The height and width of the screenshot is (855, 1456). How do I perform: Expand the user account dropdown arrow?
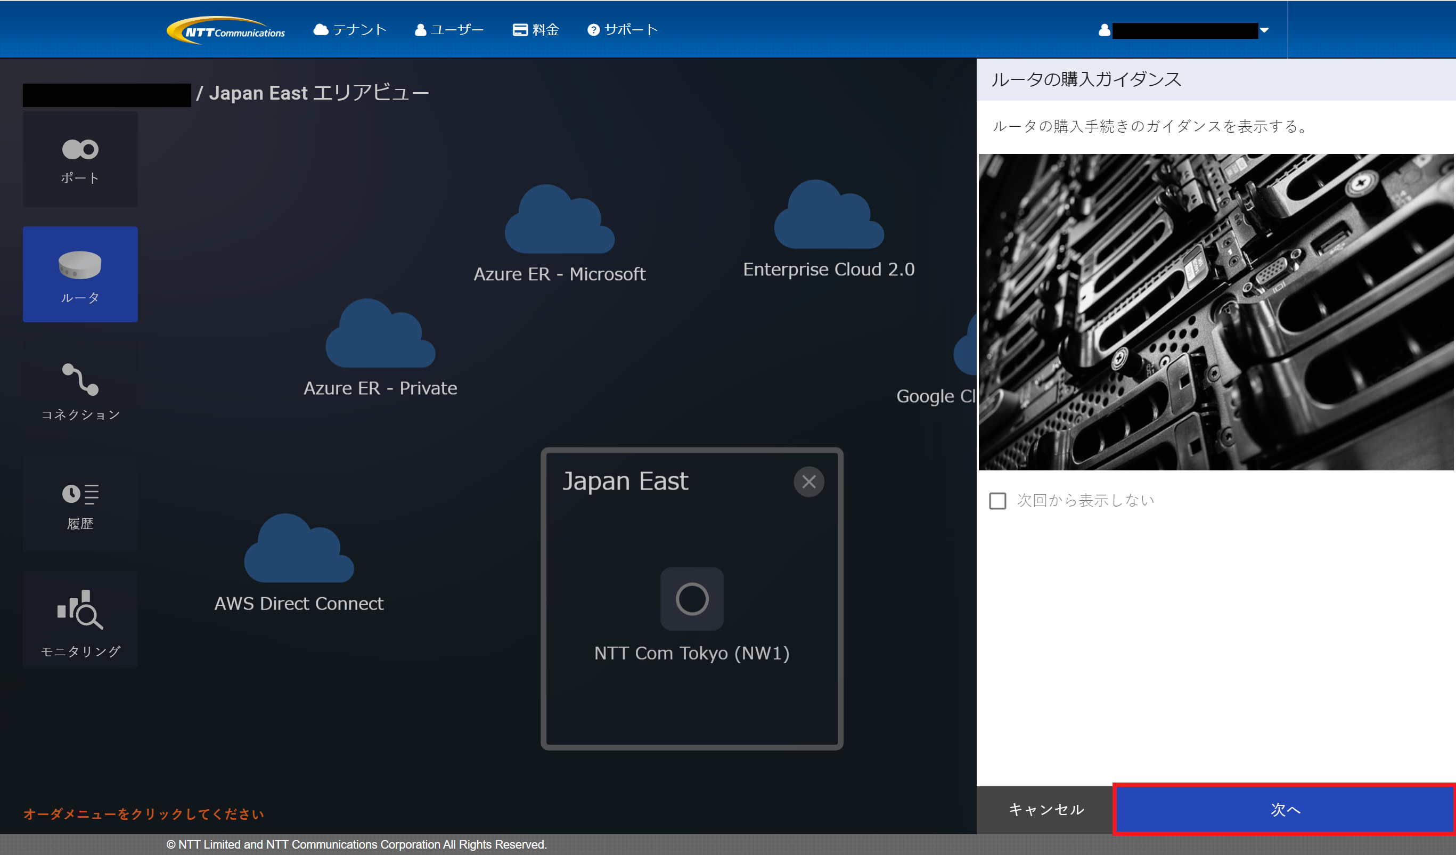[1264, 30]
